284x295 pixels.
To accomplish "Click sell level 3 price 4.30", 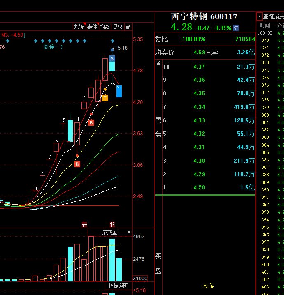I will coord(199,161).
